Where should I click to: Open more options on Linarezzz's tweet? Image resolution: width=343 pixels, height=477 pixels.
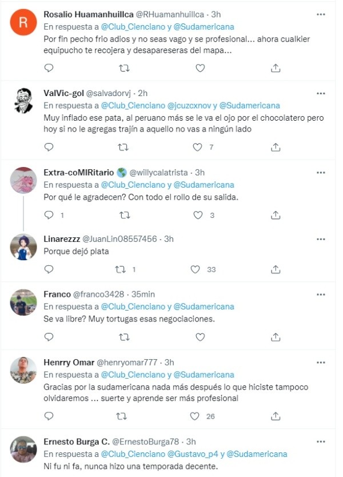coord(321,239)
